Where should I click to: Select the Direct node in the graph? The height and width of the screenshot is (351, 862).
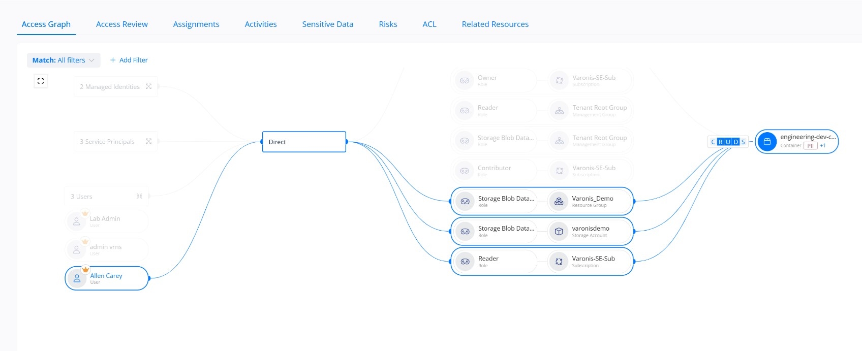[x=304, y=142]
